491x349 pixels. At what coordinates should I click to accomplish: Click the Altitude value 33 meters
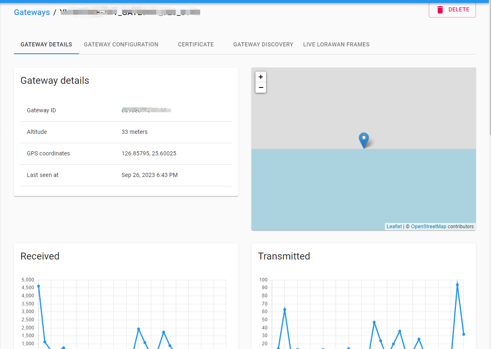click(x=134, y=132)
